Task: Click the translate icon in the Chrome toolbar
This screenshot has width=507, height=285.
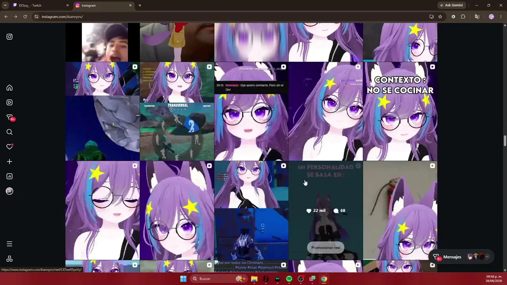Action: click(x=477, y=17)
